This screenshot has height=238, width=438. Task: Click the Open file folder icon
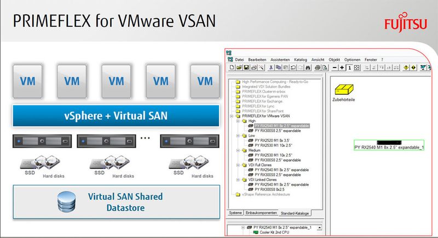coord(239,67)
